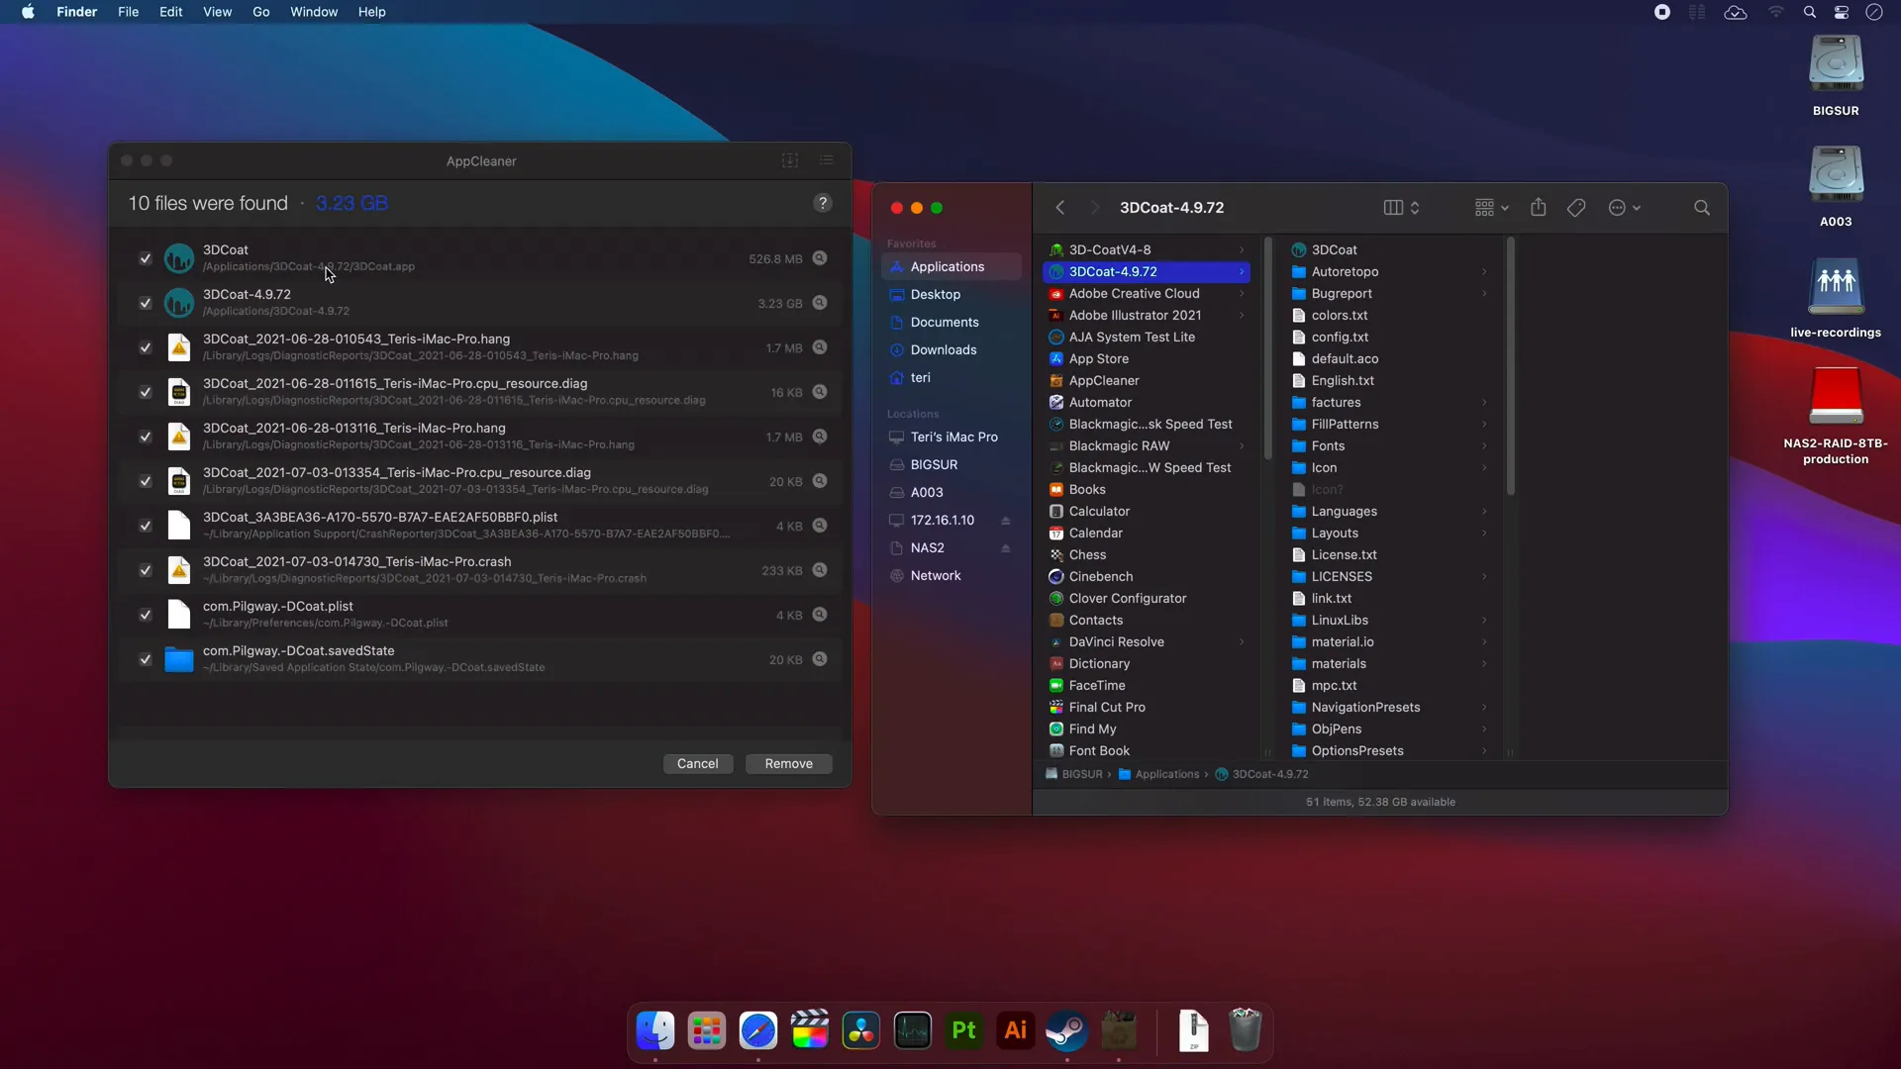Select Applications in Finder sidebar
The image size is (1901, 1069).
point(947,266)
